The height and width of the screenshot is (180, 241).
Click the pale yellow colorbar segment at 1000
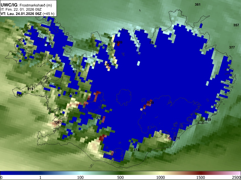(160, 173)
